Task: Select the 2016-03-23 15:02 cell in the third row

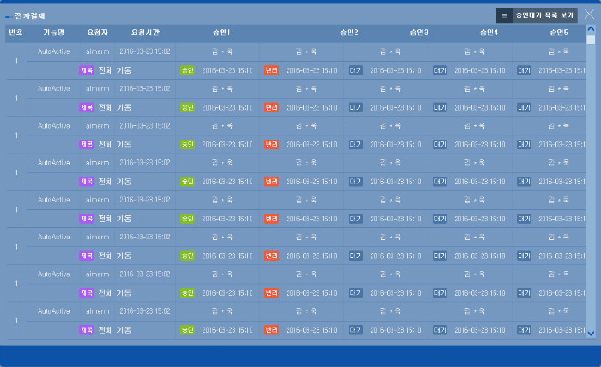Action: 145,126
